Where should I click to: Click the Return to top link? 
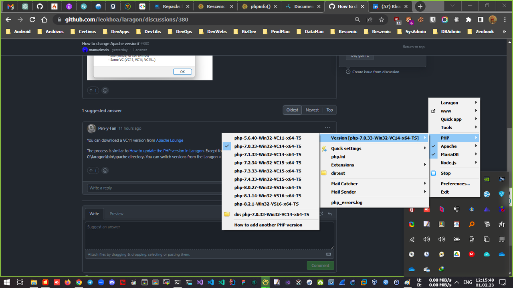pos(414,47)
